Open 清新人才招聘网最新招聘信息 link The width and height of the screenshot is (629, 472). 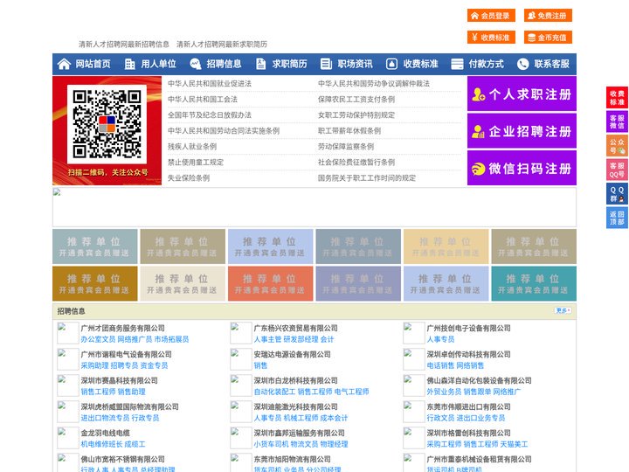pos(123,45)
